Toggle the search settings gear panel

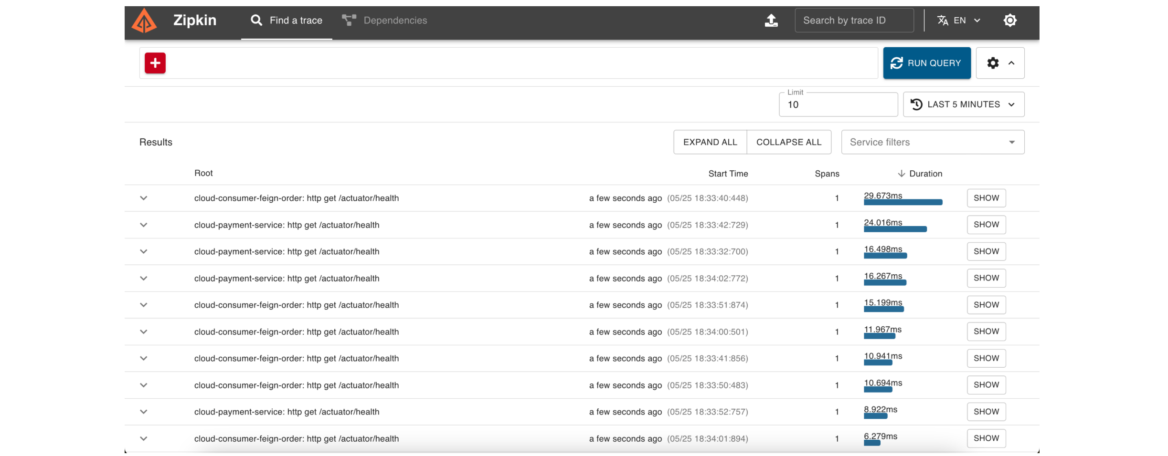click(1000, 63)
